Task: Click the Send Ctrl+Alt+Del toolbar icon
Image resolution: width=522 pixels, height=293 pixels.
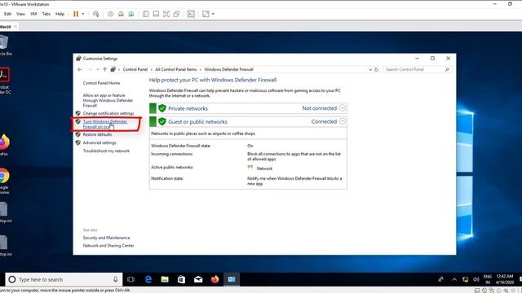Action: coord(96,14)
